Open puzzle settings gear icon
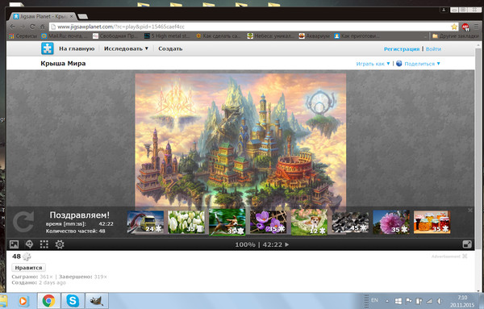Screen dimensions: 484x309 coord(60,244)
